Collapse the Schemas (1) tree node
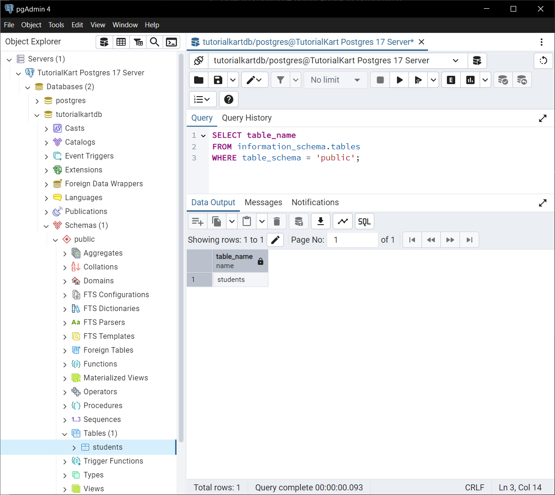Image resolution: width=555 pixels, height=495 pixels. point(46,226)
